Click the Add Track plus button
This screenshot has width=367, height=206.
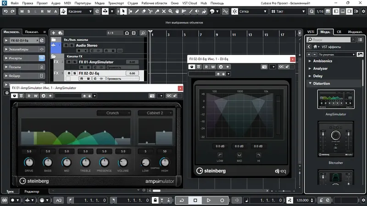[54, 33]
